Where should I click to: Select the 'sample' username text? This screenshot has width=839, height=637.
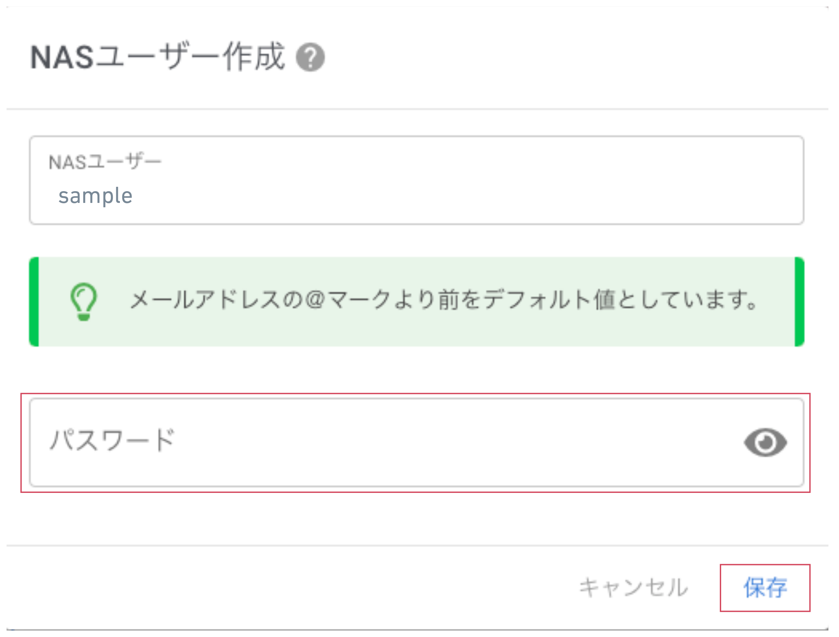click(x=95, y=196)
